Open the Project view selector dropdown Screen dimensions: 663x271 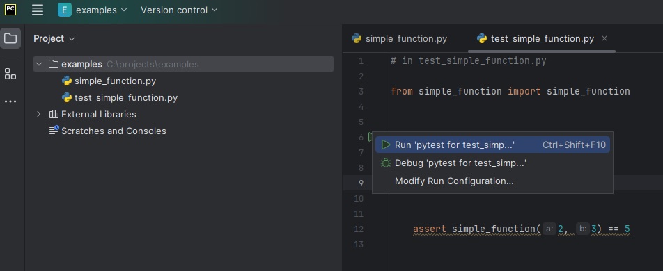pos(54,38)
